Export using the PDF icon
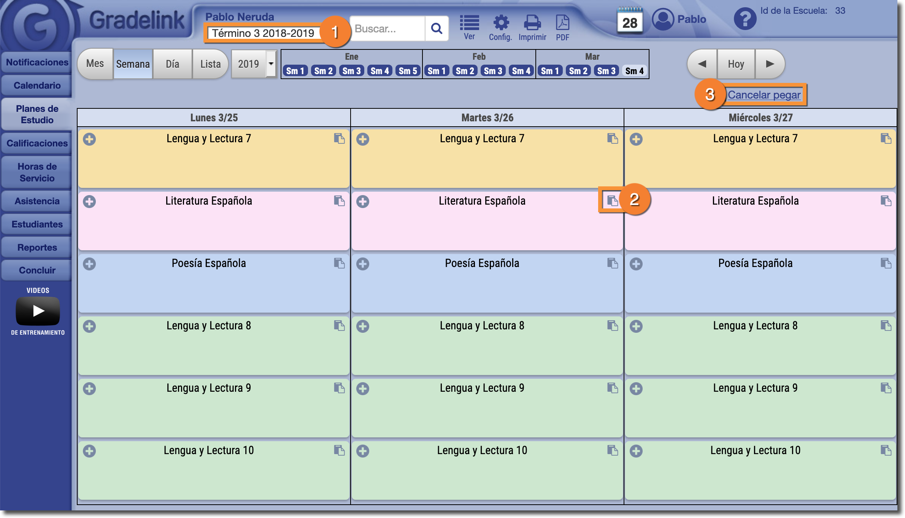Viewport: 905px width, 518px height. pyautogui.click(x=562, y=24)
